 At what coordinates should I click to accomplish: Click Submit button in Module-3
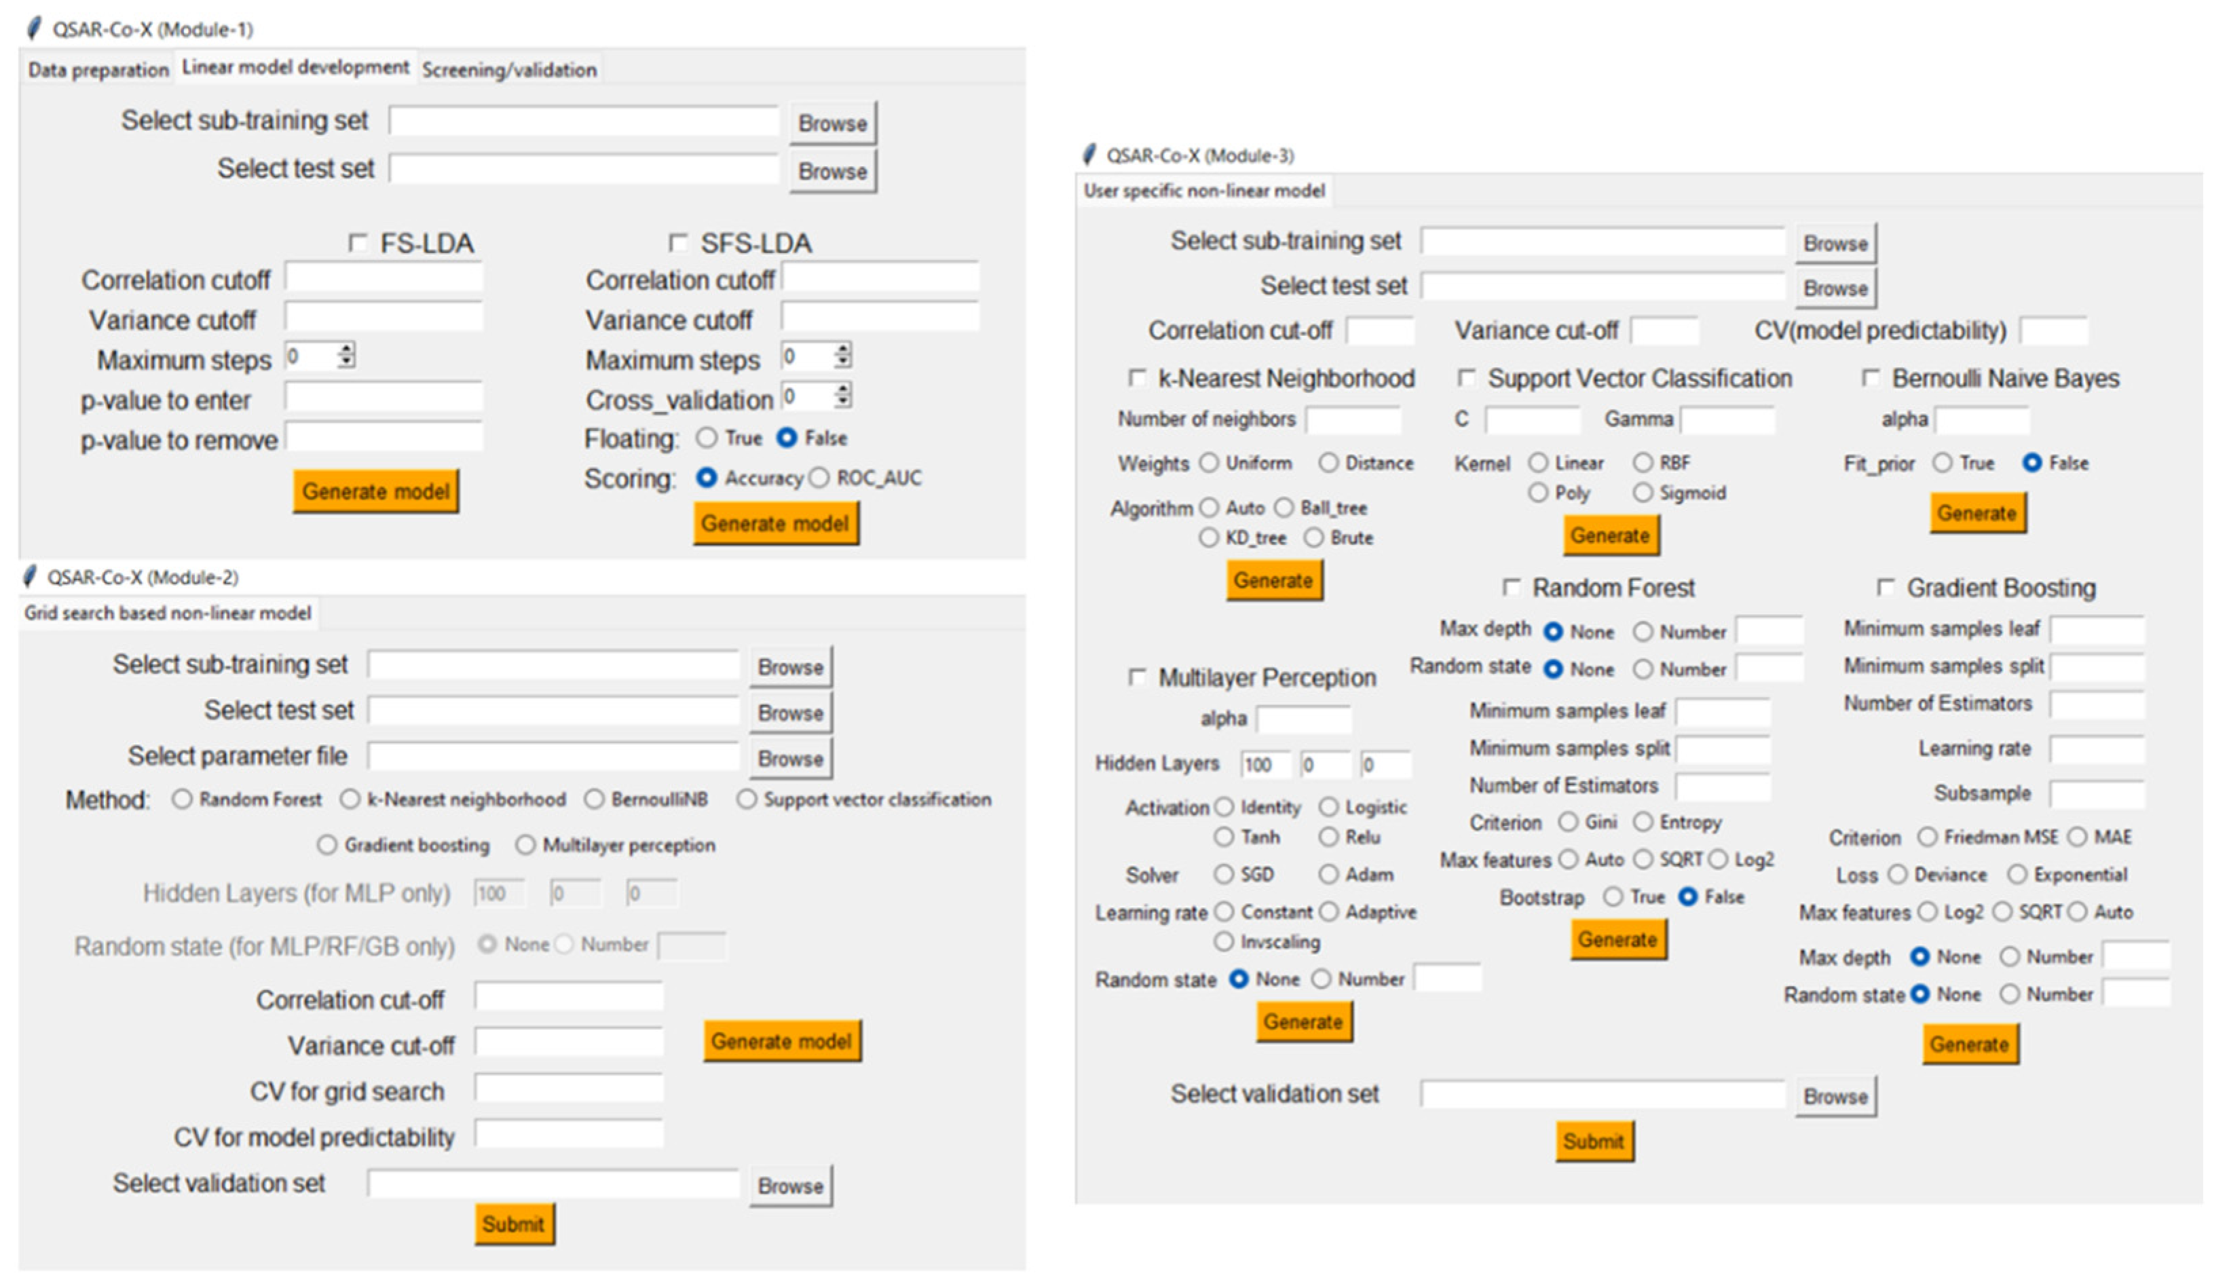pyautogui.click(x=1594, y=1140)
